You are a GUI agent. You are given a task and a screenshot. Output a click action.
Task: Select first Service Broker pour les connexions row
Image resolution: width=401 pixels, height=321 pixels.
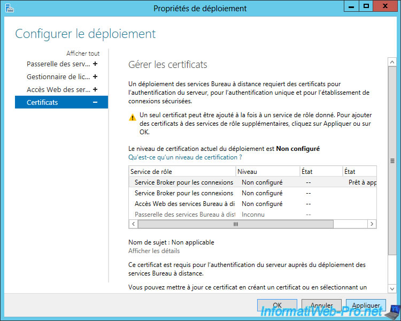click(252, 182)
